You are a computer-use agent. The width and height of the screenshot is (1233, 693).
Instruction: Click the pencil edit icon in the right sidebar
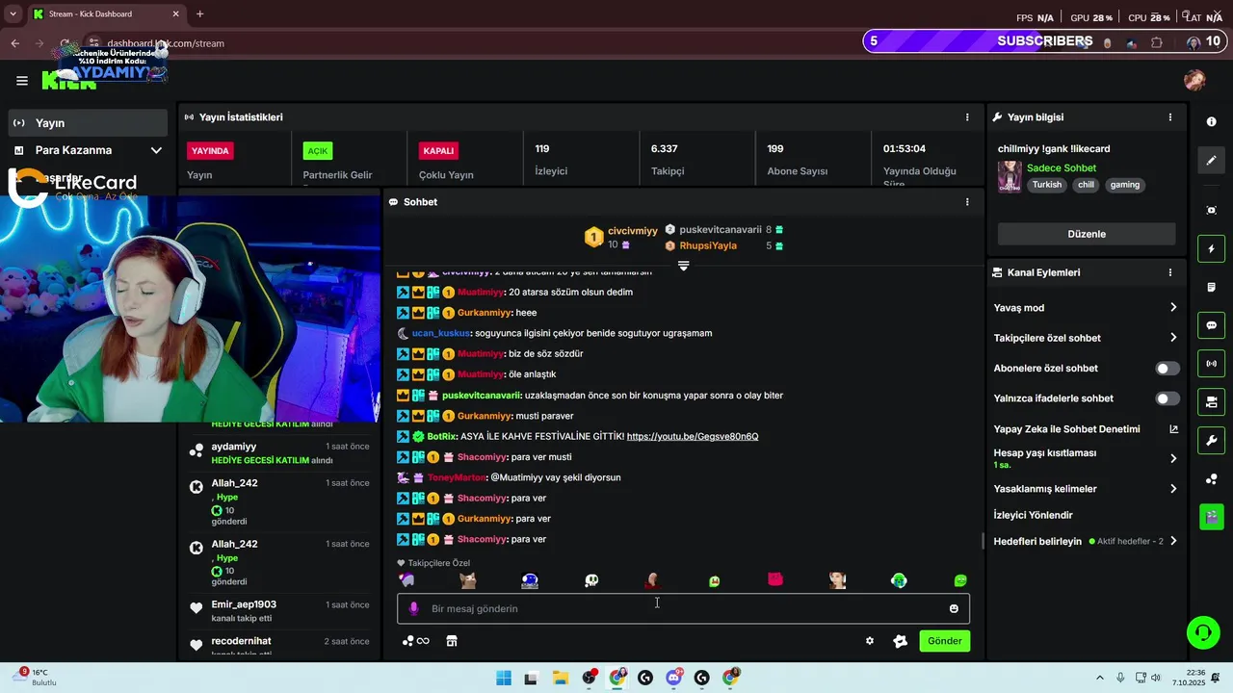click(1211, 161)
